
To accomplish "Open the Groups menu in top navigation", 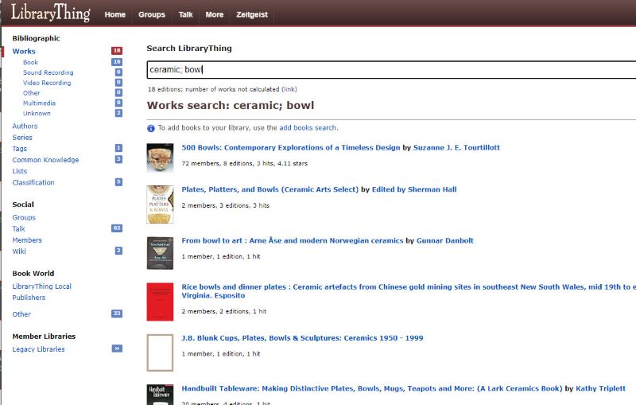I will pos(151,14).
